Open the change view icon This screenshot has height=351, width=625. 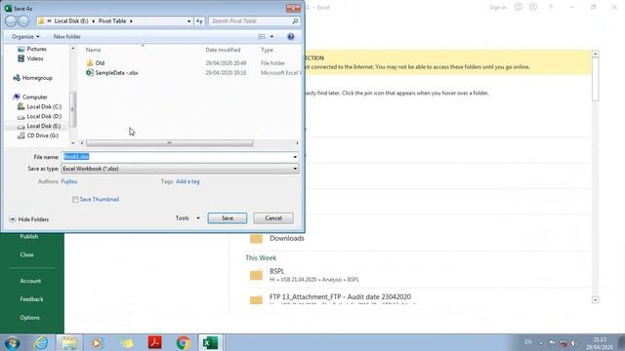click(x=262, y=37)
